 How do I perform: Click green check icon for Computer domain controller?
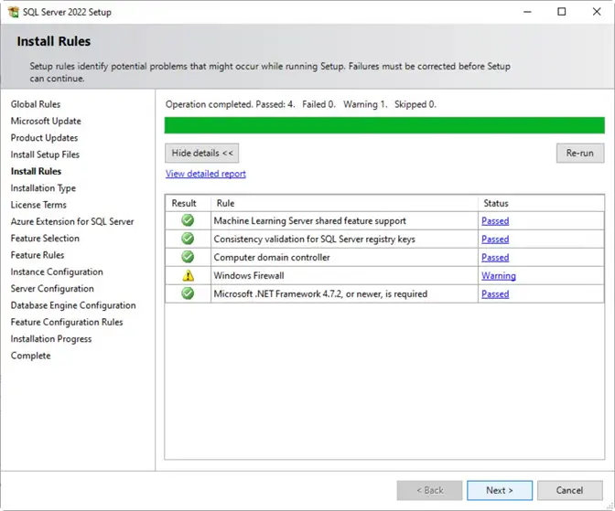(188, 257)
